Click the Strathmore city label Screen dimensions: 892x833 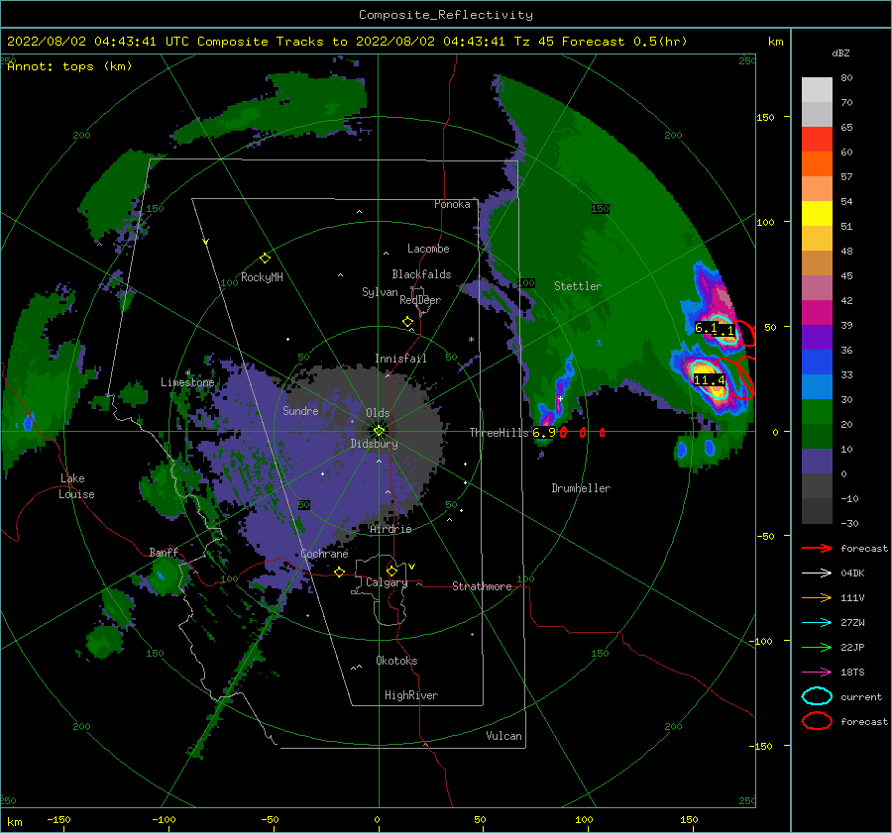coord(482,586)
